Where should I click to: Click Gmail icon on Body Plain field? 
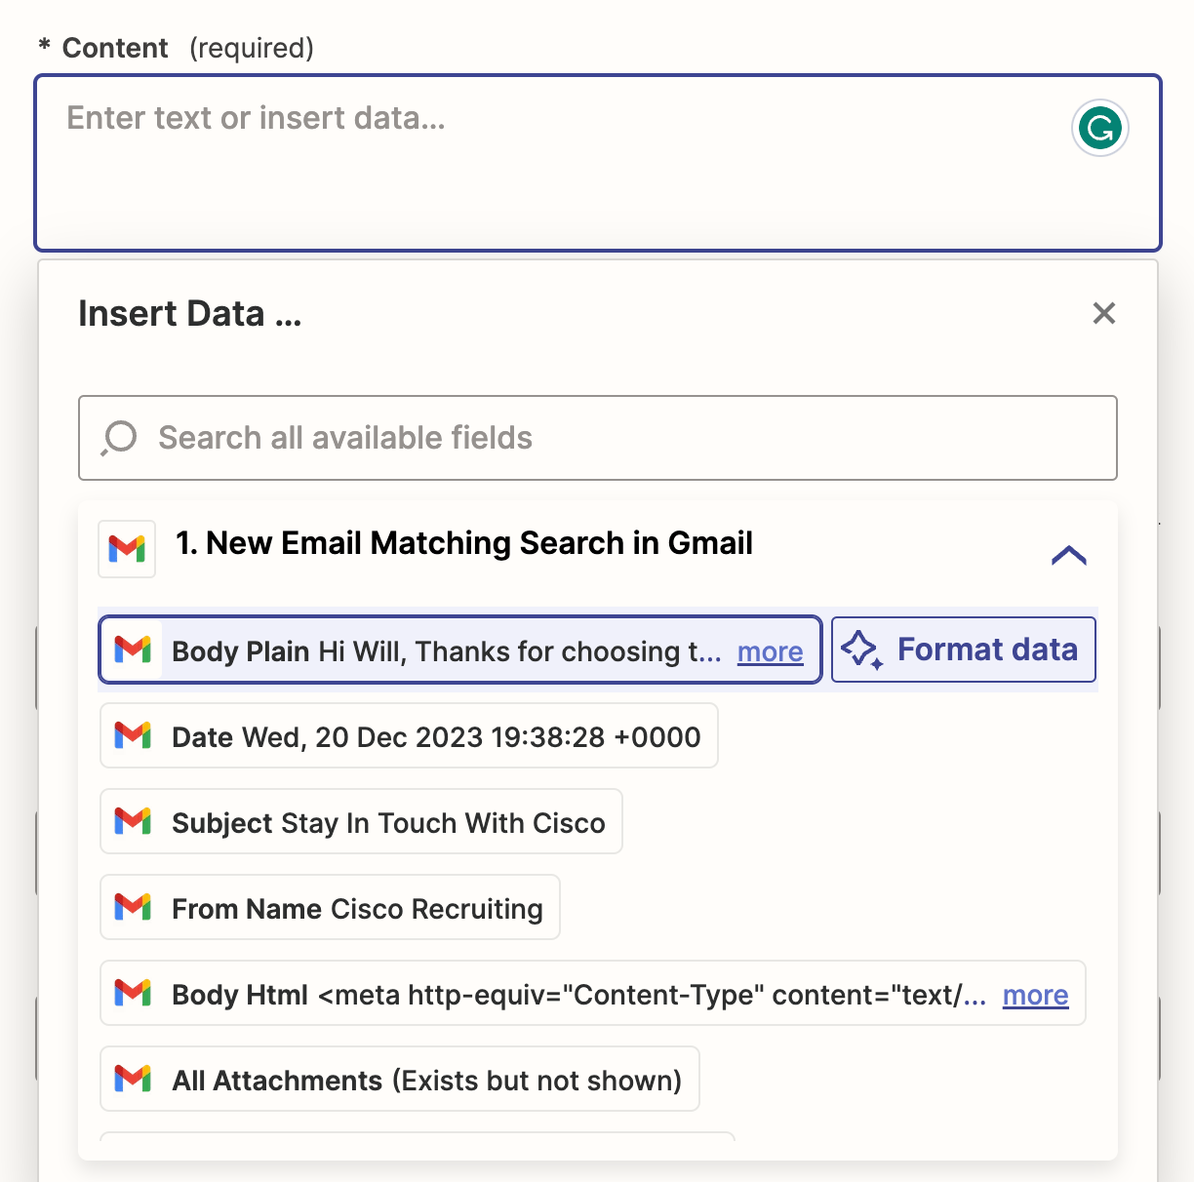[133, 650]
